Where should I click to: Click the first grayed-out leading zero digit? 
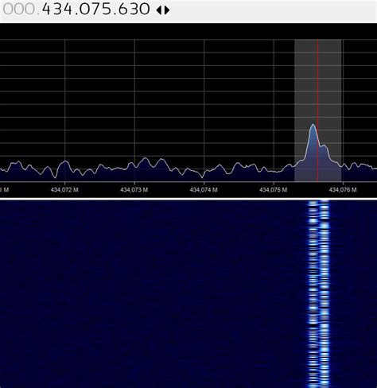(9, 10)
